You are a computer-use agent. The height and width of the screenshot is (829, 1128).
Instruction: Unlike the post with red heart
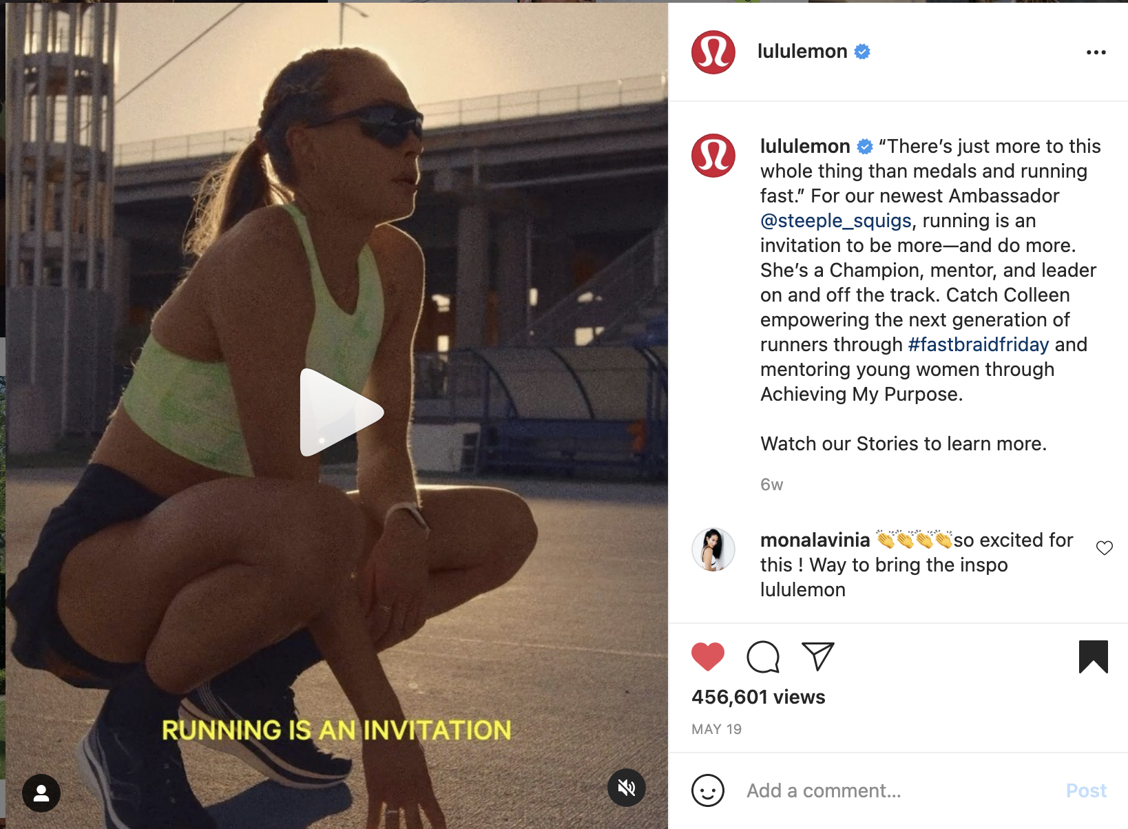point(708,656)
